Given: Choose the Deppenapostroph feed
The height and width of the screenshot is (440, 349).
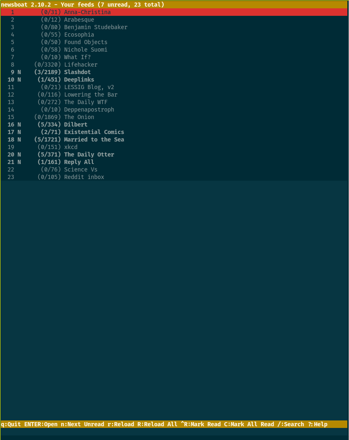Looking at the screenshot, I should pyautogui.click(x=174, y=109).
